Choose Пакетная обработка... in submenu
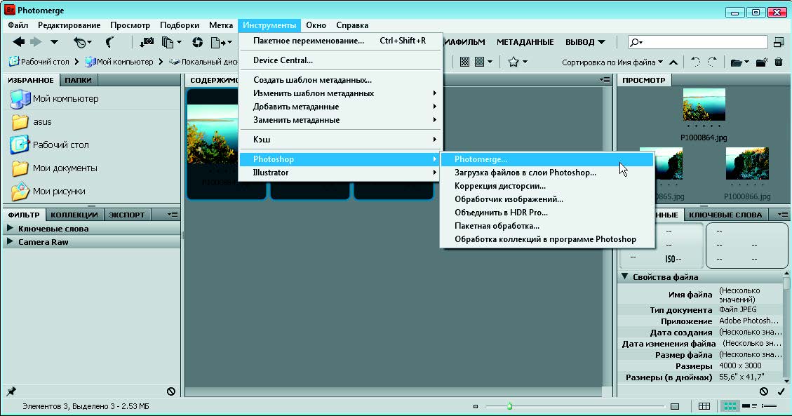 [547, 226]
